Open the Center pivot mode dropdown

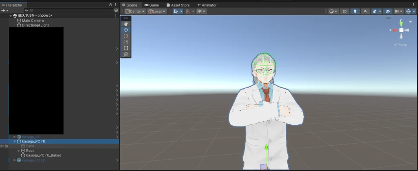point(135,11)
